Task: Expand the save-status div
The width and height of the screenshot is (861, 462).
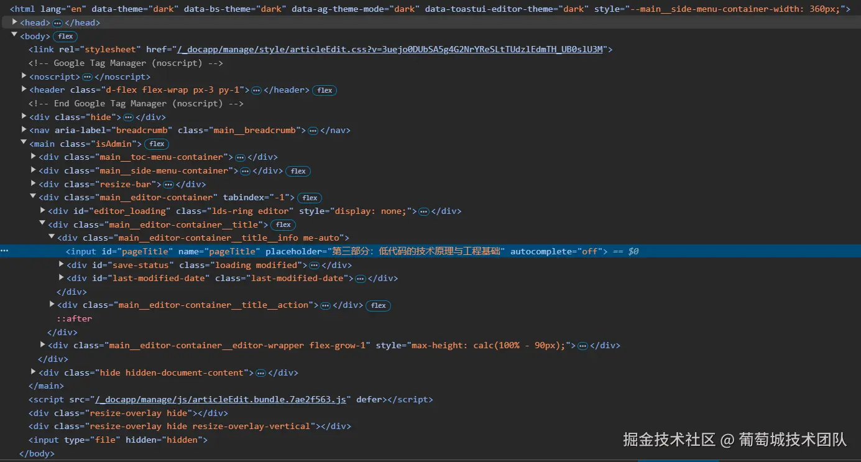Action: pos(61,265)
